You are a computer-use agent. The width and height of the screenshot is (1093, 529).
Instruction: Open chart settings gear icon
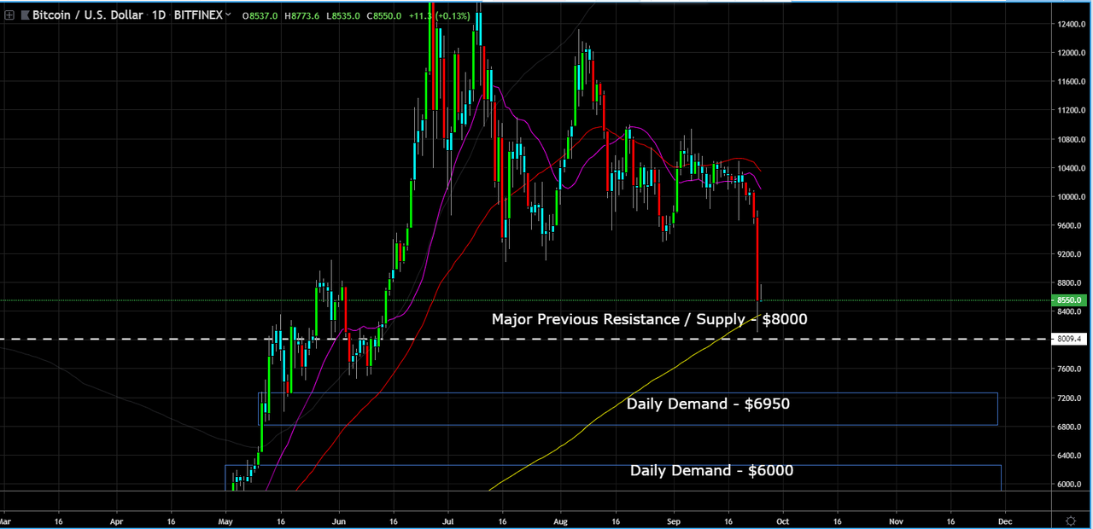pos(1071,520)
